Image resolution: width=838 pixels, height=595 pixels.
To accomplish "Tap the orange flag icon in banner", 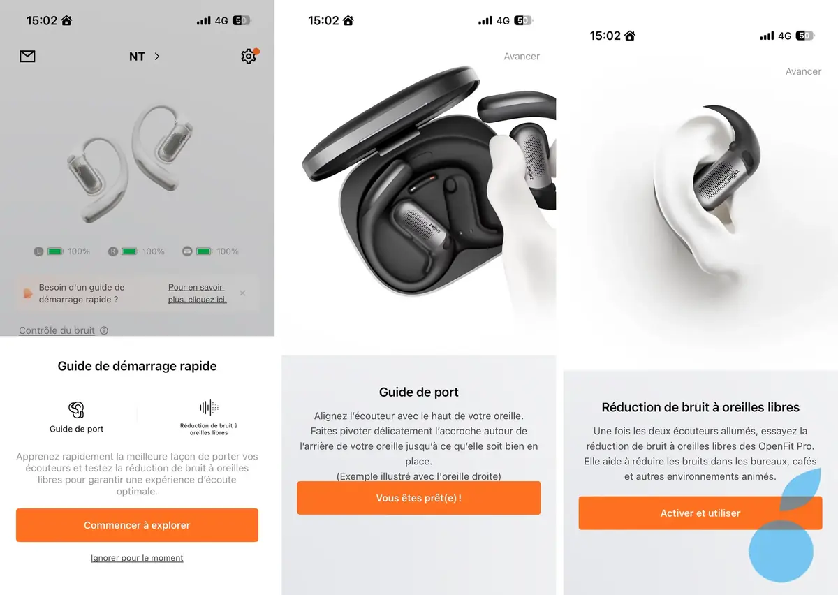I will pos(28,293).
